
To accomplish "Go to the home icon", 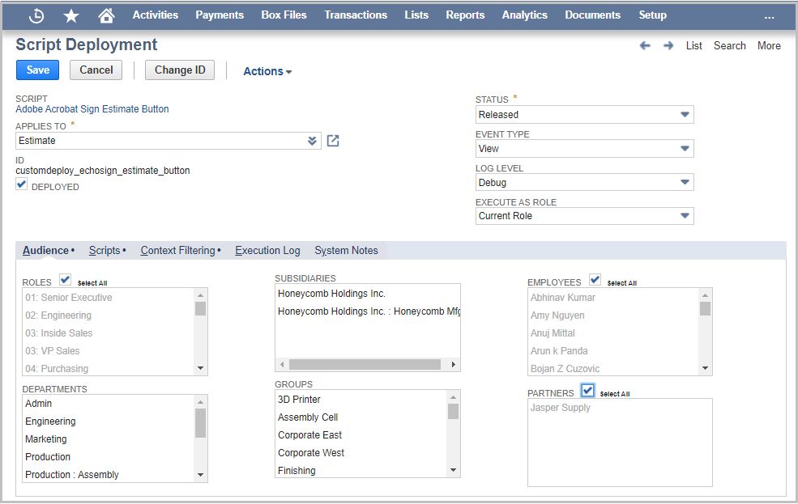I will (106, 15).
